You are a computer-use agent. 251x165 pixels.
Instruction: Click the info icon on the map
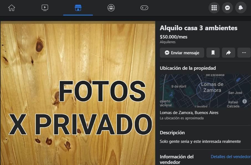pyautogui.click(x=245, y=101)
